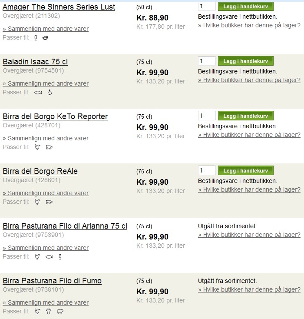Click cattle head icon under Filo di Fumo
The height and width of the screenshot is (319, 304).
[x=49, y=311]
